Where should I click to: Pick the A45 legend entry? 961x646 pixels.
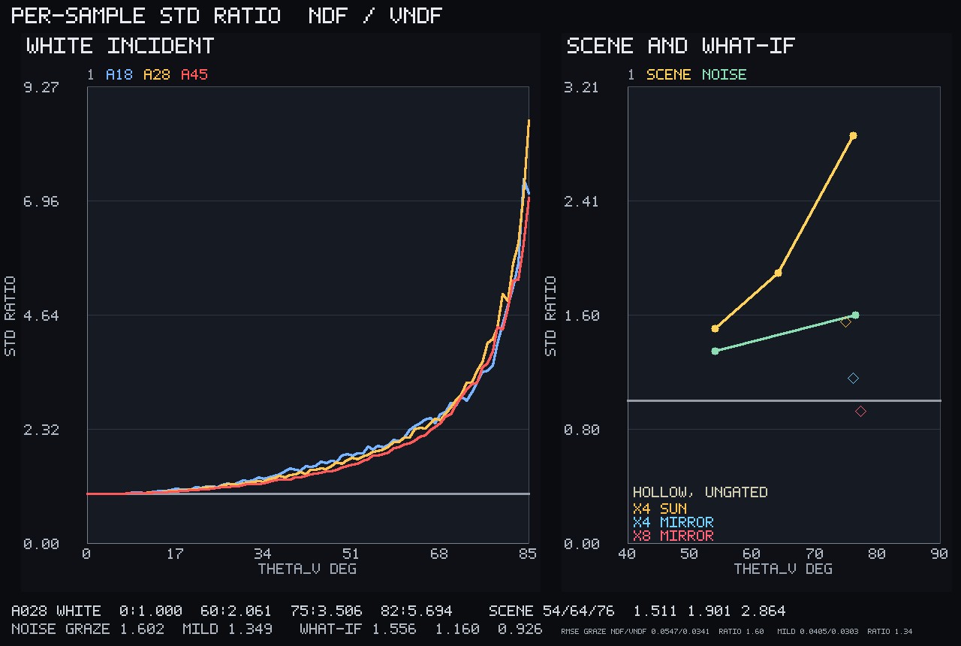click(194, 74)
